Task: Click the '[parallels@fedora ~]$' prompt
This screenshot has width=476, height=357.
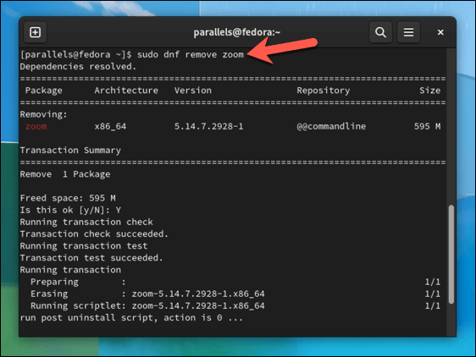Action: (x=76, y=55)
